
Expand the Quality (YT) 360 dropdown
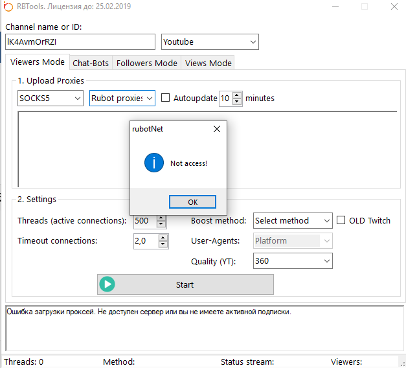(x=293, y=261)
